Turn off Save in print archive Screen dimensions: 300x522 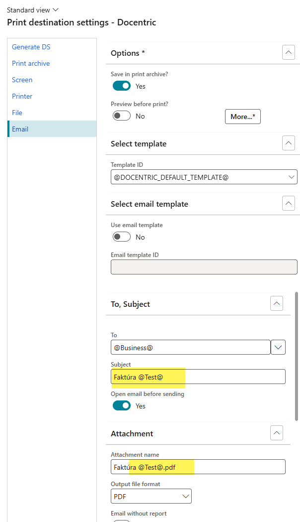tap(122, 86)
